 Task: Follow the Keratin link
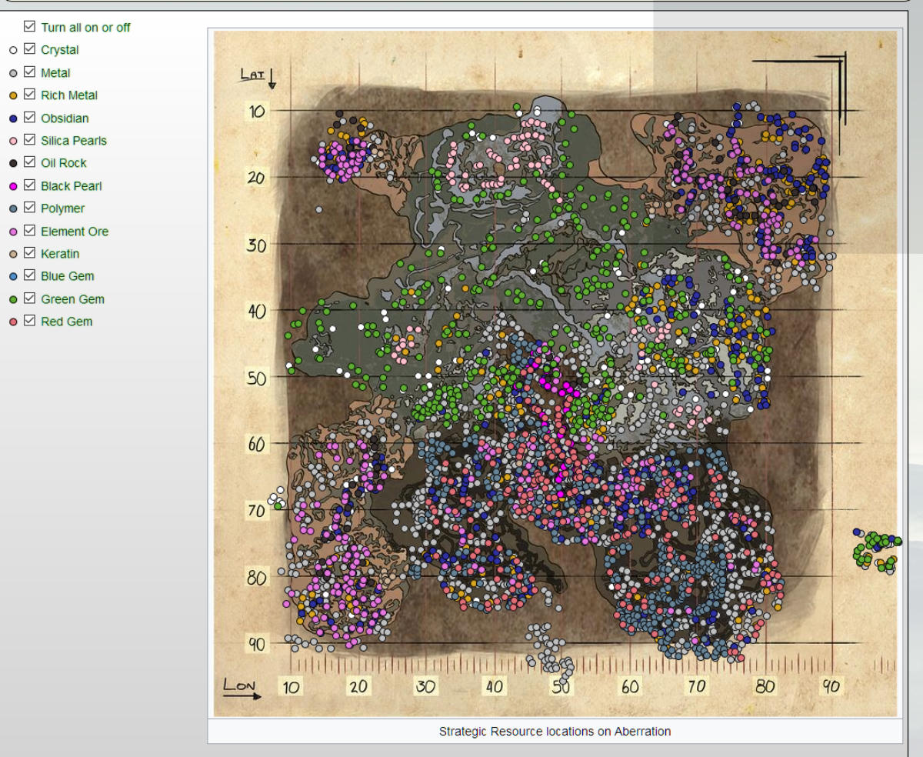[60, 254]
